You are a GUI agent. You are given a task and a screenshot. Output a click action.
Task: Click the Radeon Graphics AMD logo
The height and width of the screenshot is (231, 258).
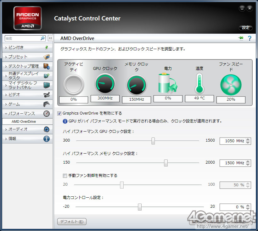click(x=27, y=18)
